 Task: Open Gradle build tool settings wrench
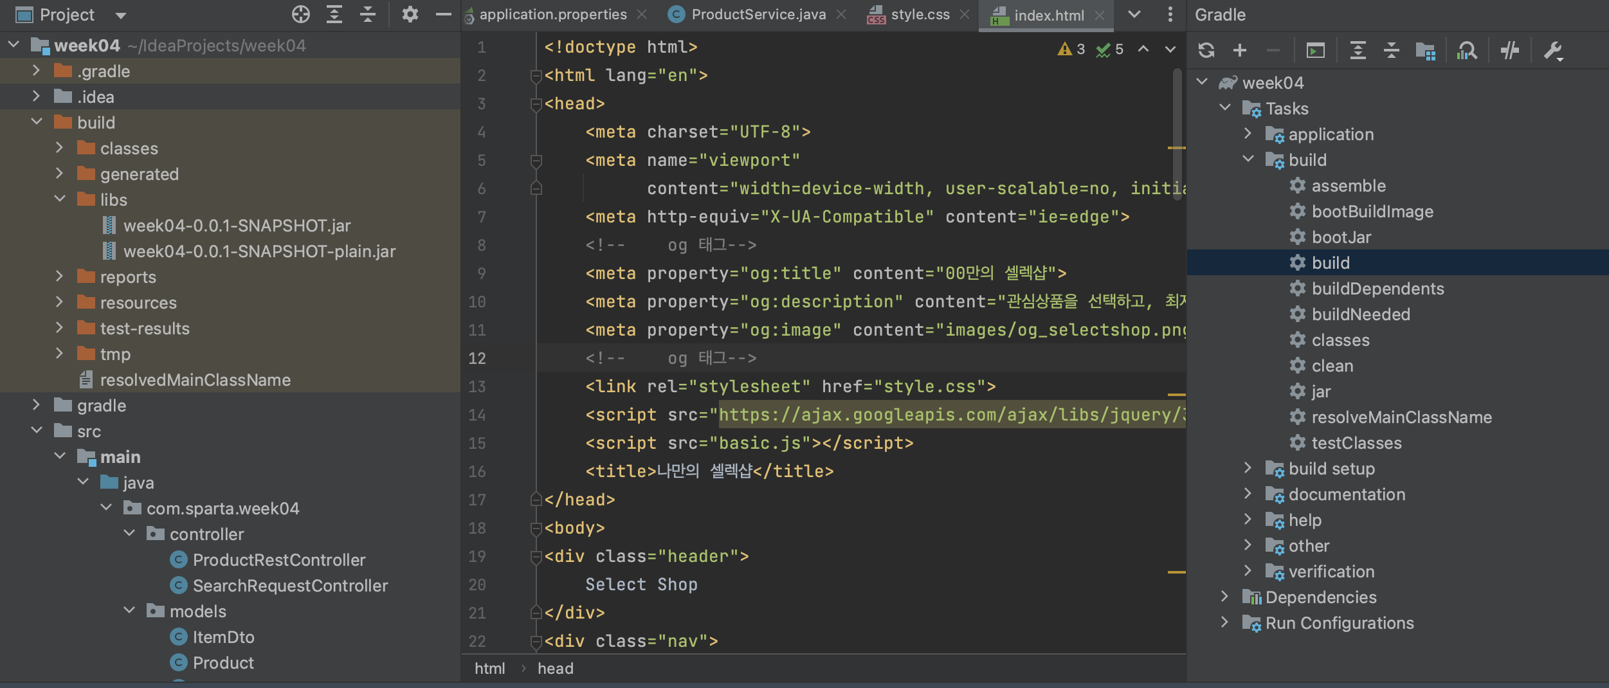1554,50
